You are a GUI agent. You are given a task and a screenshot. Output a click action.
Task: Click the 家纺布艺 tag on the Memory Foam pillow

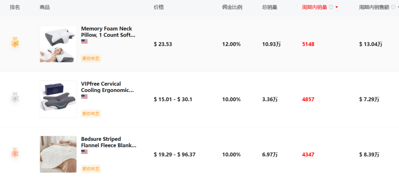pyautogui.click(x=91, y=58)
